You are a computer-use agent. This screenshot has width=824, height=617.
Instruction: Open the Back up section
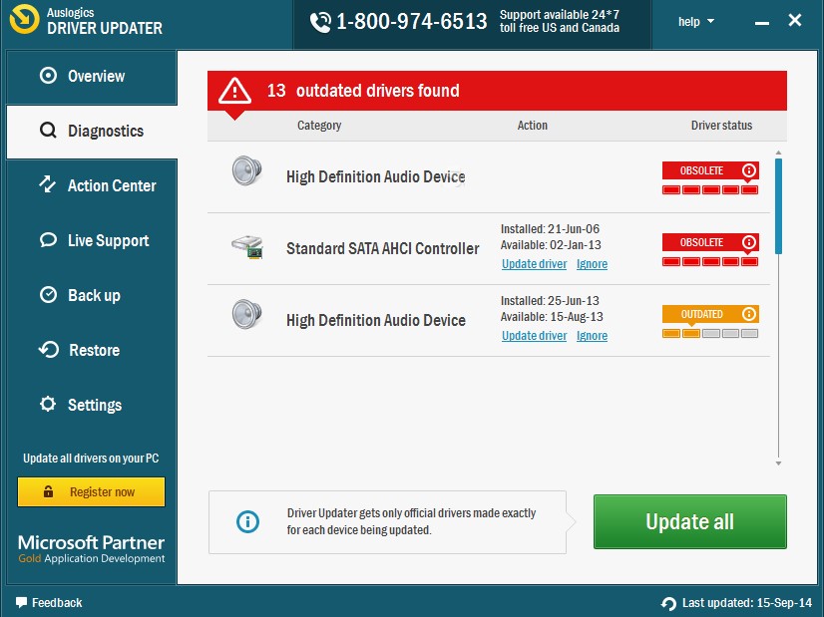point(92,295)
